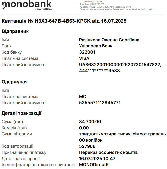Viewport: 167px width, 169px height.
Task: Click sender name Разінкова Оксана Сергіївна
Action: pyautogui.click(x=109, y=40)
